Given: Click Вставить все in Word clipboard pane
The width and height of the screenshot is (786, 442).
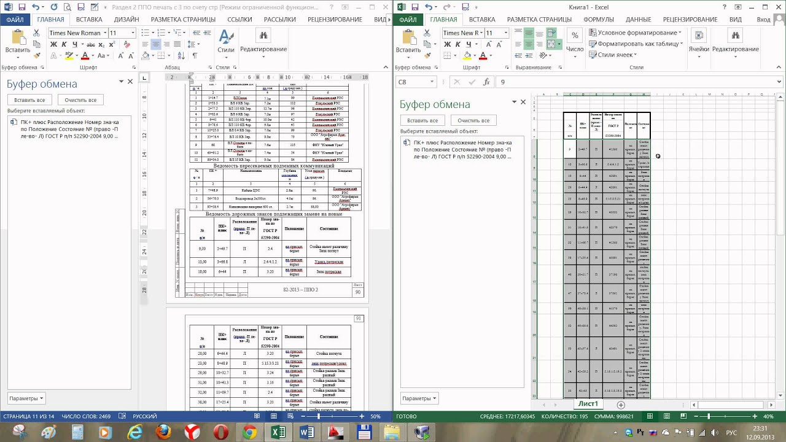Looking at the screenshot, I should [29, 100].
